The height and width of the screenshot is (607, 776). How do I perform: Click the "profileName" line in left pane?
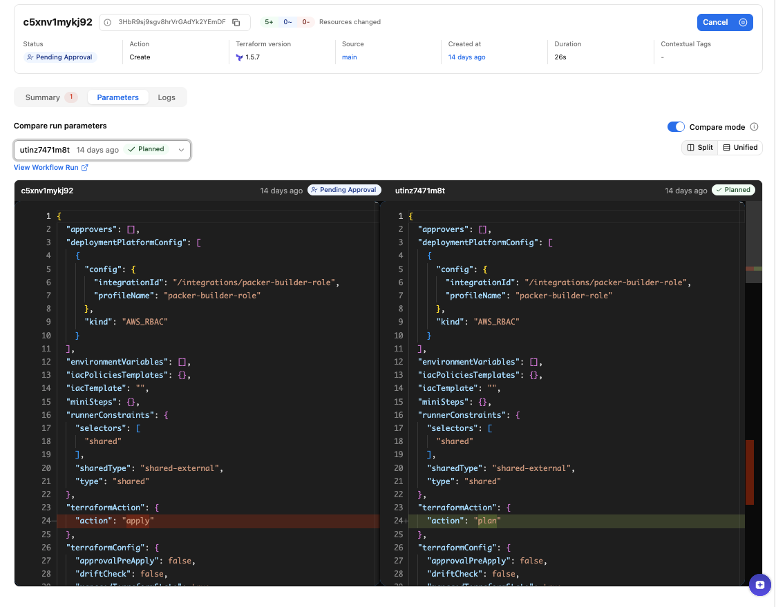tap(177, 296)
